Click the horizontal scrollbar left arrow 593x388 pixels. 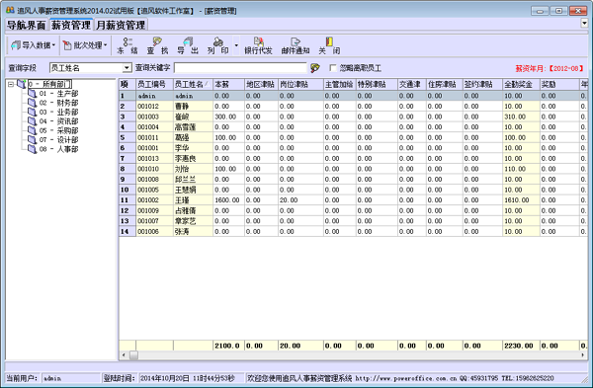[124, 355]
